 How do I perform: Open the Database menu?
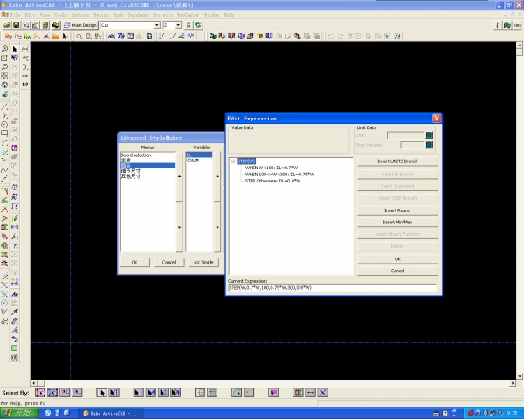point(137,15)
